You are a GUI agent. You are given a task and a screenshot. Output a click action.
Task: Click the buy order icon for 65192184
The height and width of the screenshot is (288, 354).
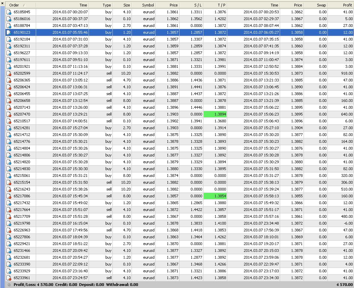click(9, 39)
